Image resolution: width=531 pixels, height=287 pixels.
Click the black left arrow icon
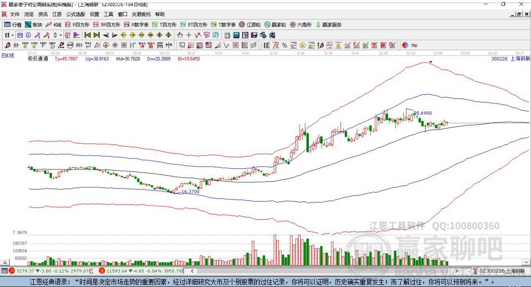106,35
